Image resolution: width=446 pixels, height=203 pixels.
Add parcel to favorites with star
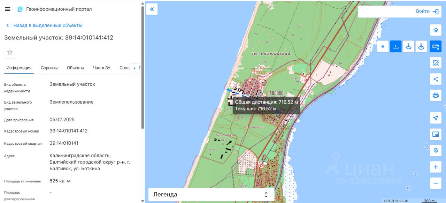coord(10,52)
